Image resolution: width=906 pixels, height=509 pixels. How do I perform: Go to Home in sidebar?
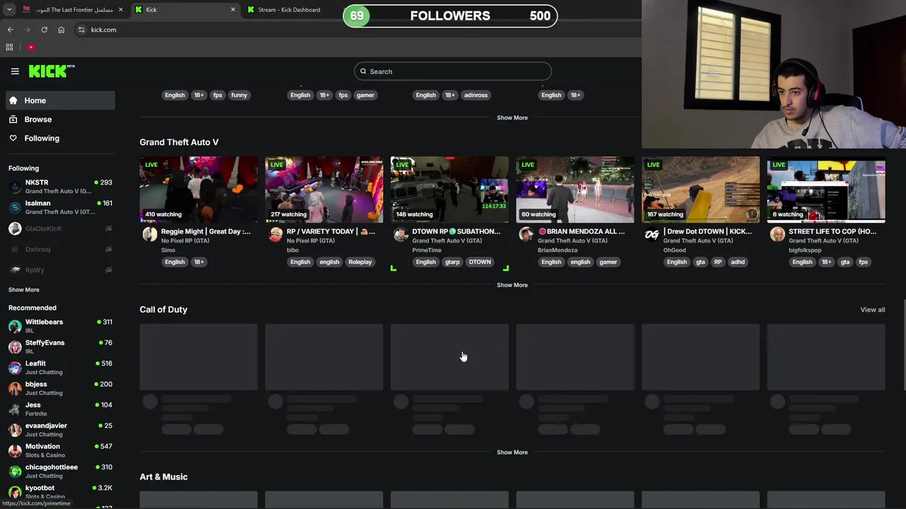coord(60,100)
